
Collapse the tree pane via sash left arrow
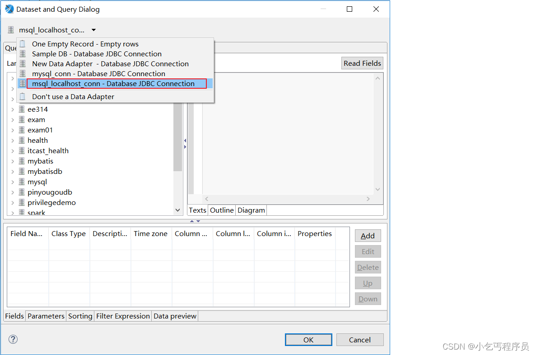(x=185, y=141)
